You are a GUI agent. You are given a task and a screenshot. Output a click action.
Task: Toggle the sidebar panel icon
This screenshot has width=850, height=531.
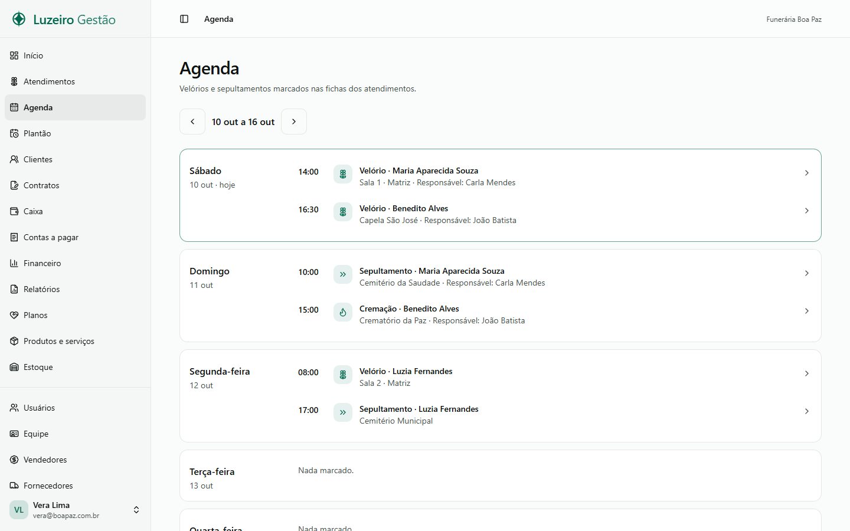click(x=184, y=19)
